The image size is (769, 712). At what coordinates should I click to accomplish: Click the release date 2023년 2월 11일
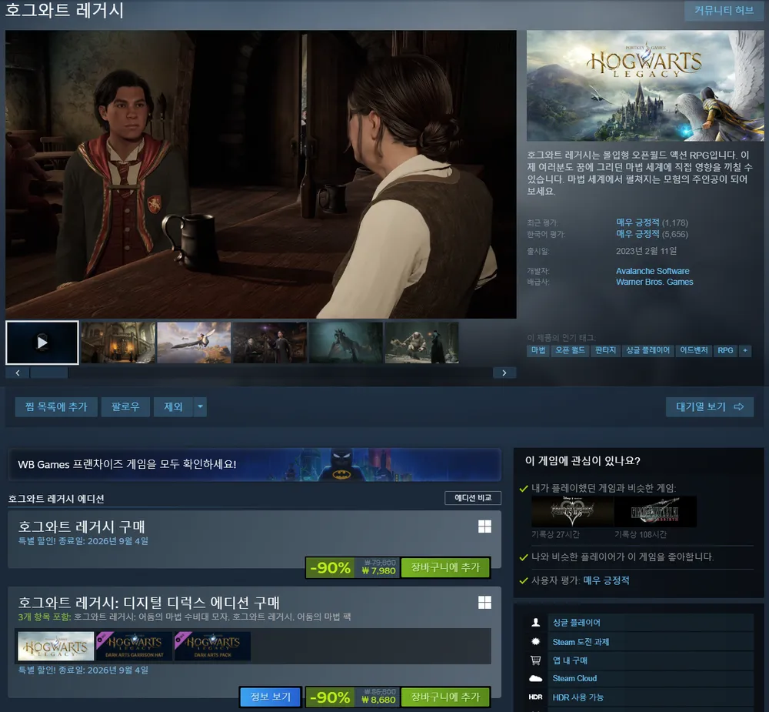[x=647, y=251]
